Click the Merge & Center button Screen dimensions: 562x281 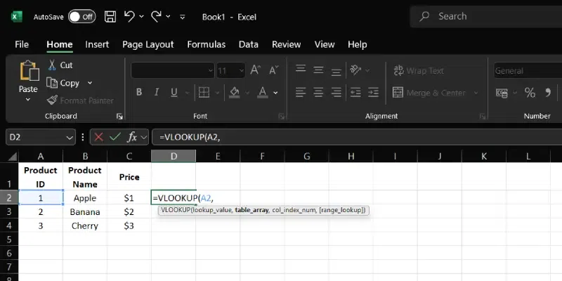tap(429, 93)
